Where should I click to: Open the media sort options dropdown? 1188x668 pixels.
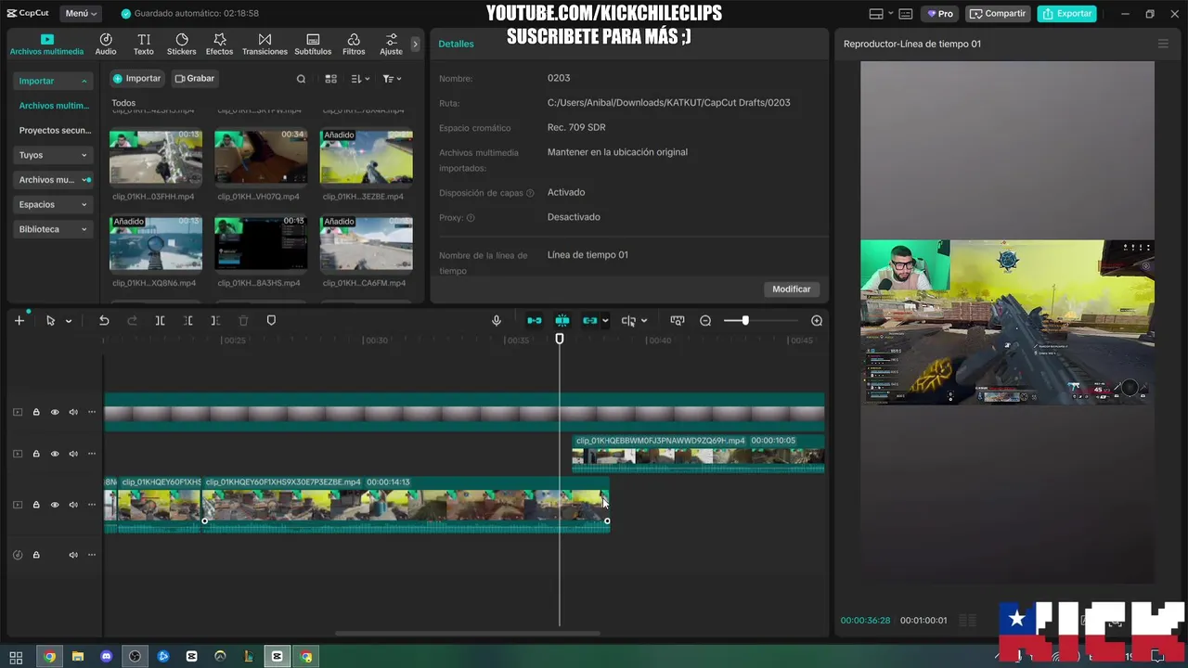[x=360, y=79]
